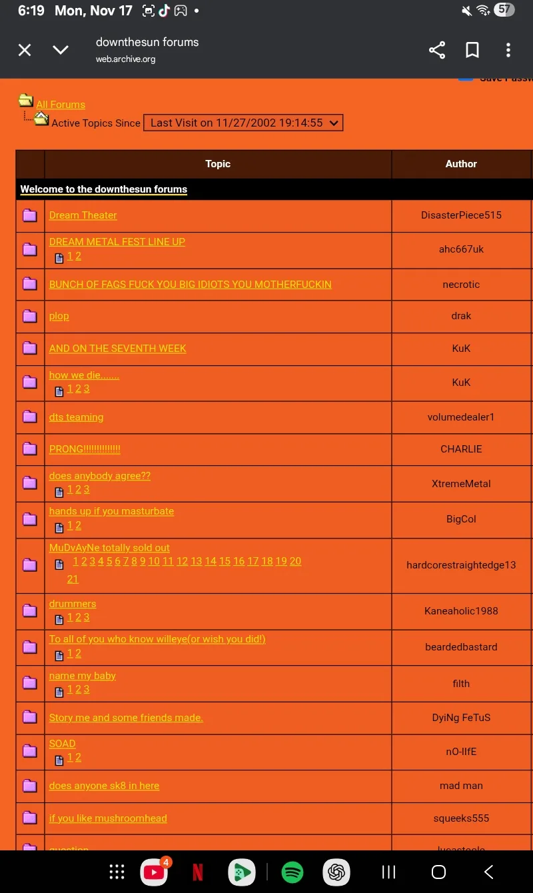533x893 pixels.
Task: Close the browser tab with X icon
Action: pos(25,50)
